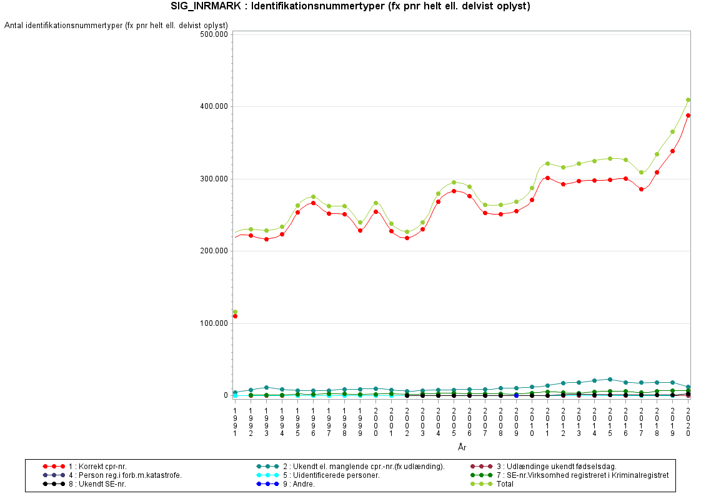Click the cyan Uidentificerede personer legend marker

[x=267, y=475]
